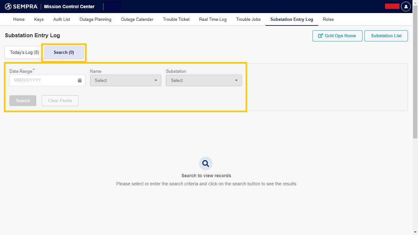The height and width of the screenshot is (235, 418).
Task: Click the magnifying glass search records icon
Action: [206, 164]
